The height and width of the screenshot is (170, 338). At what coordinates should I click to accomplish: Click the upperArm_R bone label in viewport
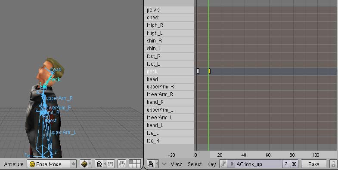(x=59, y=98)
